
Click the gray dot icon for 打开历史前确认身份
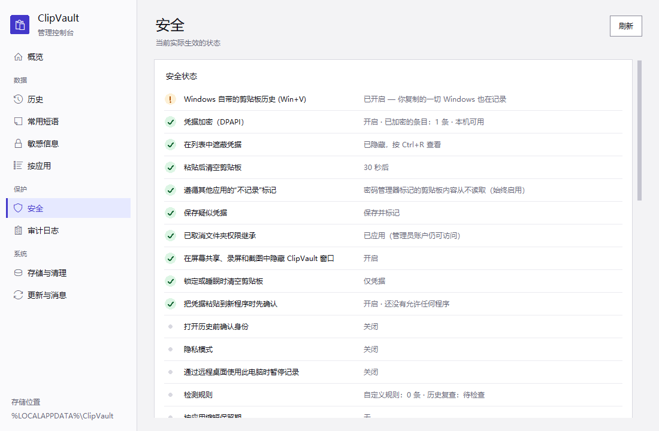pos(170,326)
